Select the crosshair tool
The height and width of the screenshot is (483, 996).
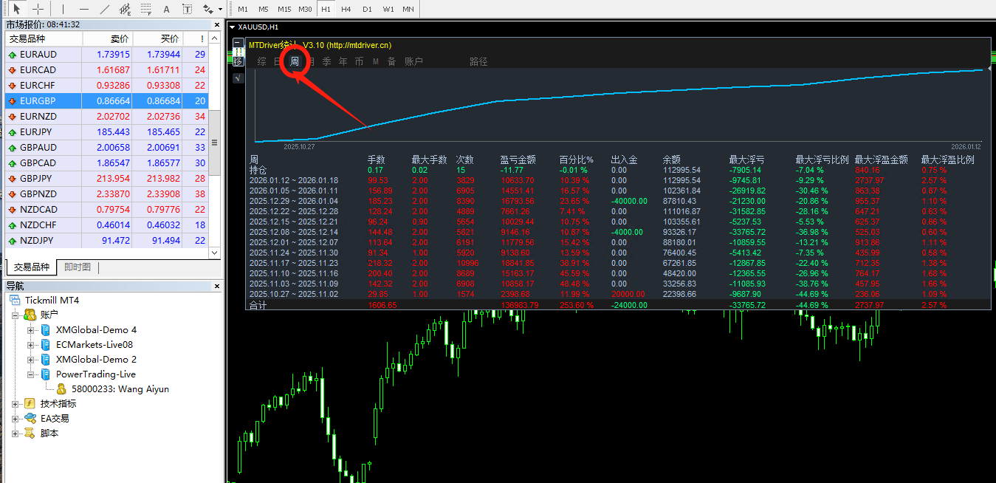pyautogui.click(x=37, y=9)
